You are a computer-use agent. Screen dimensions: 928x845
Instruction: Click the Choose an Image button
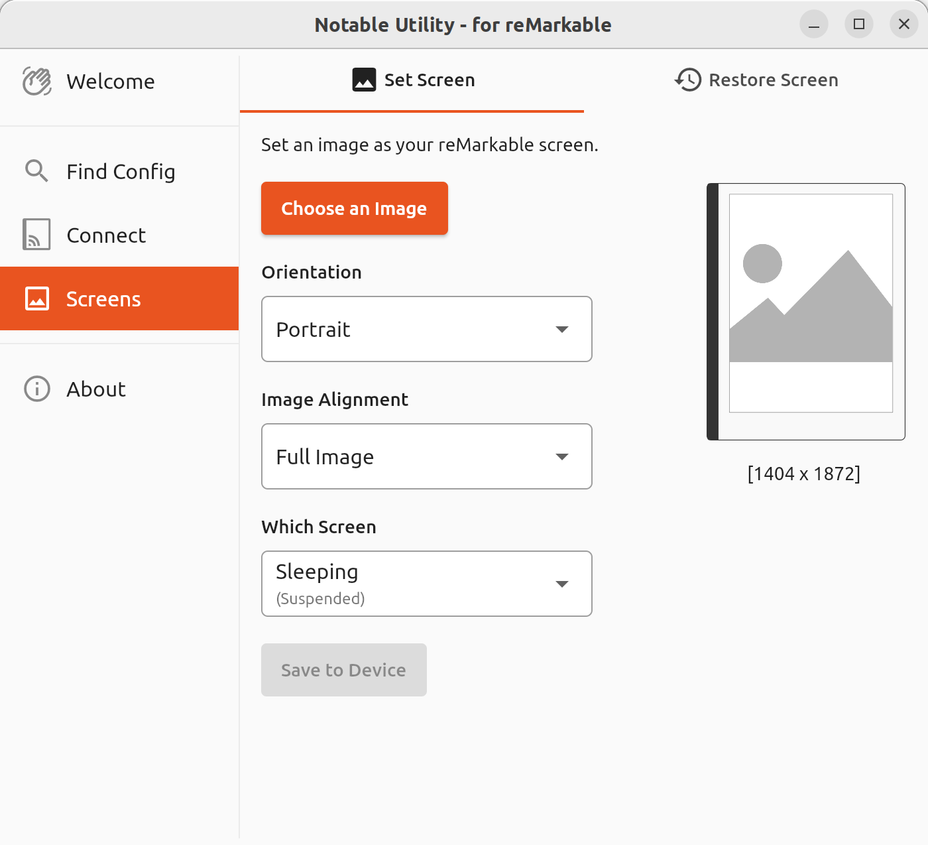click(x=354, y=208)
